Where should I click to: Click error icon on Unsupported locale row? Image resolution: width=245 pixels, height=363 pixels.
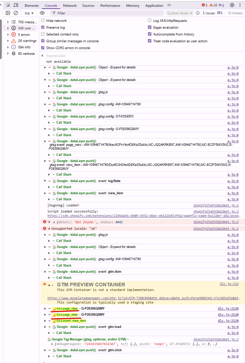tap(45, 228)
